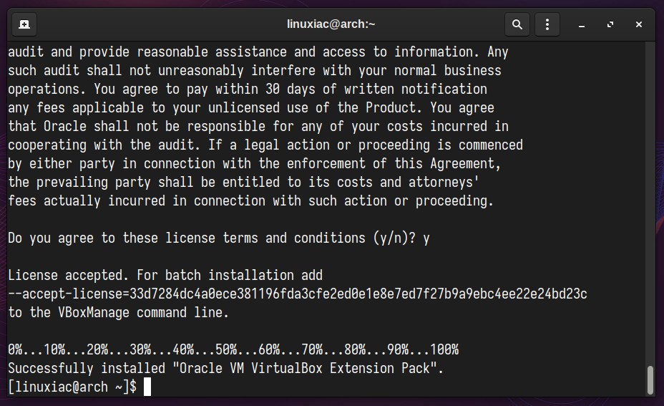Click the scrollbar thumb at the bottom right
This screenshot has height=406, width=664.
click(650, 380)
